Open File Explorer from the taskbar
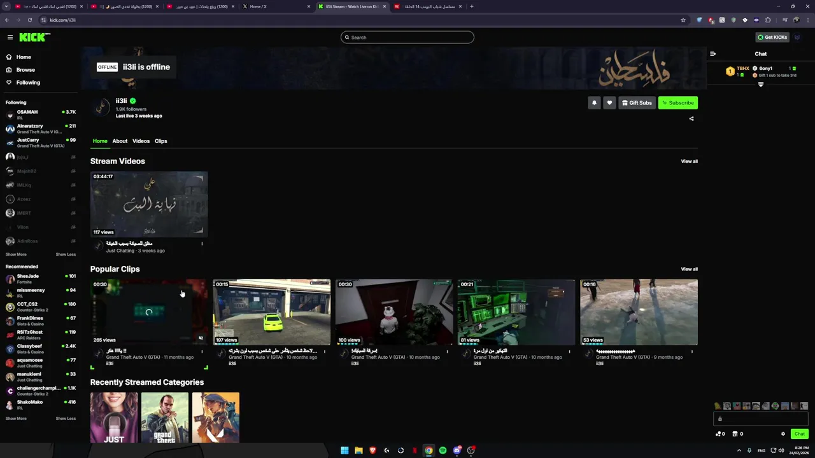This screenshot has width=815, height=458. pyautogui.click(x=358, y=450)
